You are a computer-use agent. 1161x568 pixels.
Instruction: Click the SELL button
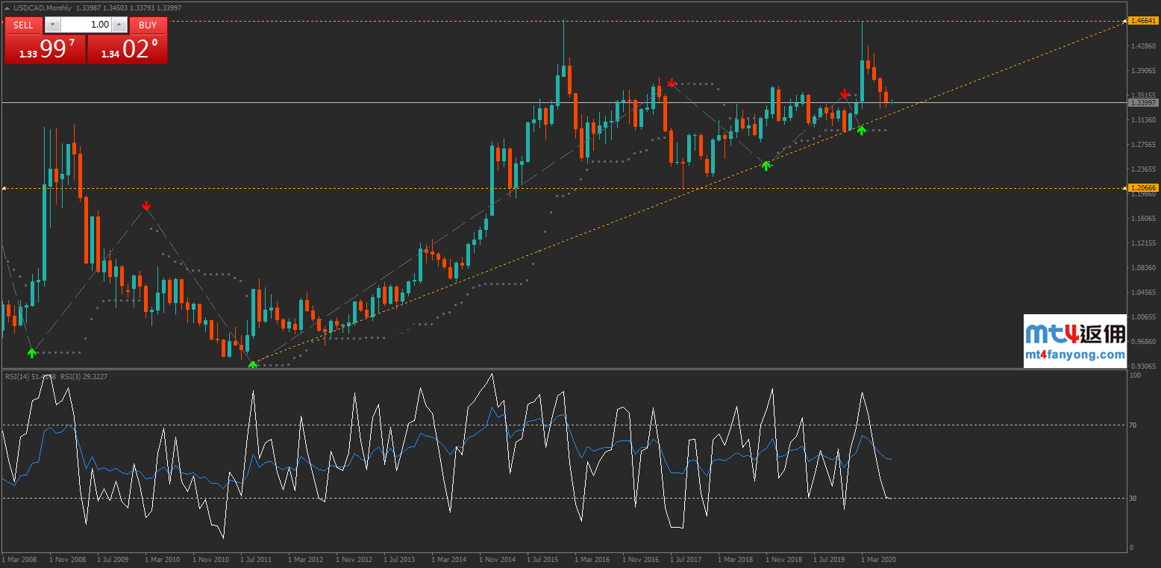23,25
